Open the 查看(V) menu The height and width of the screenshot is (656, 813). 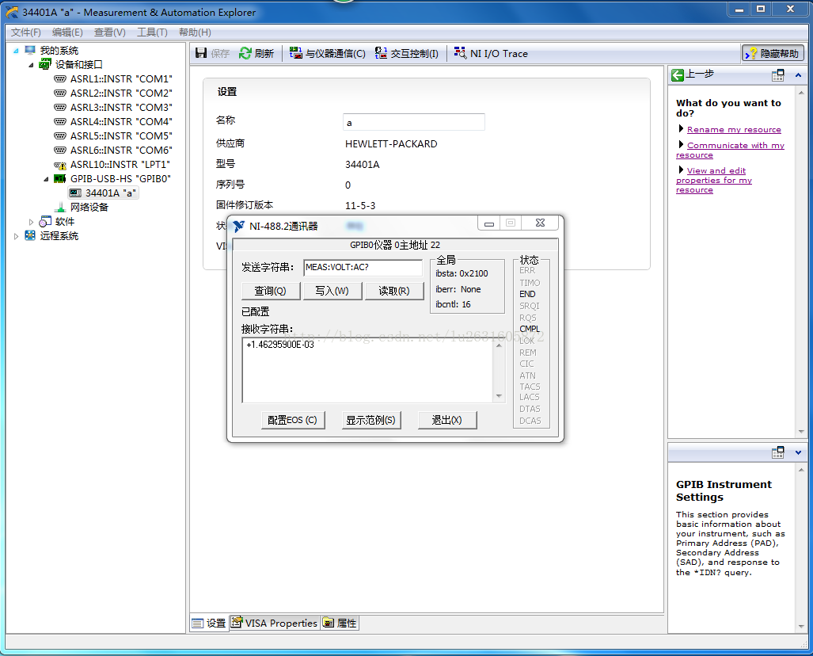pyautogui.click(x=109, y=32)
